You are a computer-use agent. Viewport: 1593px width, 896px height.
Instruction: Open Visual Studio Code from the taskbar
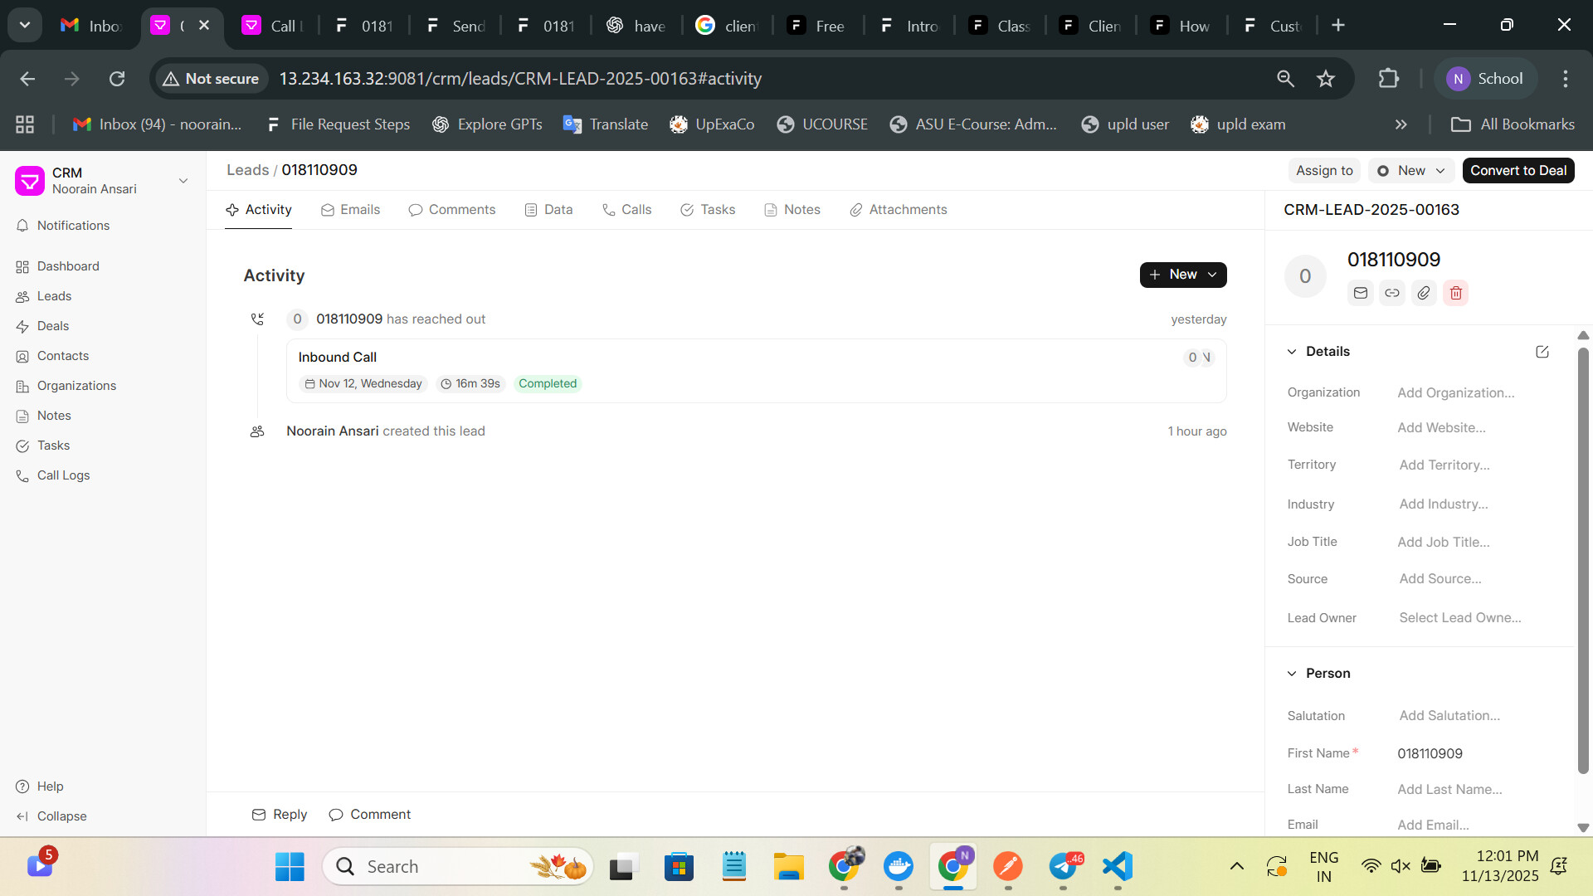point(1118,867)
